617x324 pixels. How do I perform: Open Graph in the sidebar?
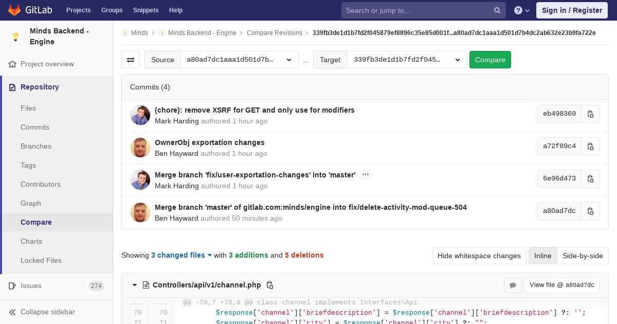click(31, 203)
